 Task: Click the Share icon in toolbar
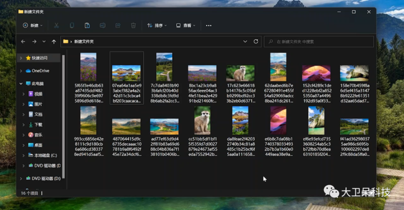click(x=118, y=25)
